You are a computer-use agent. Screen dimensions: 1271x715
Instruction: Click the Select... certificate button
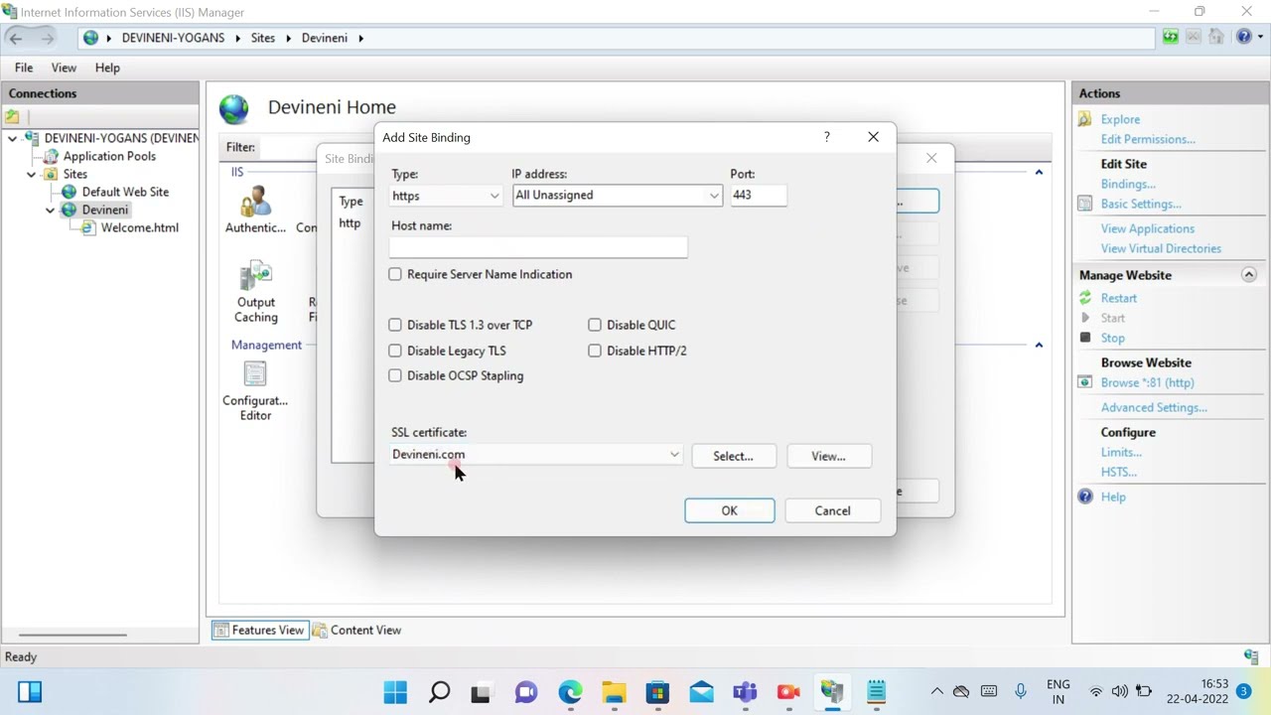coord(733,456)
